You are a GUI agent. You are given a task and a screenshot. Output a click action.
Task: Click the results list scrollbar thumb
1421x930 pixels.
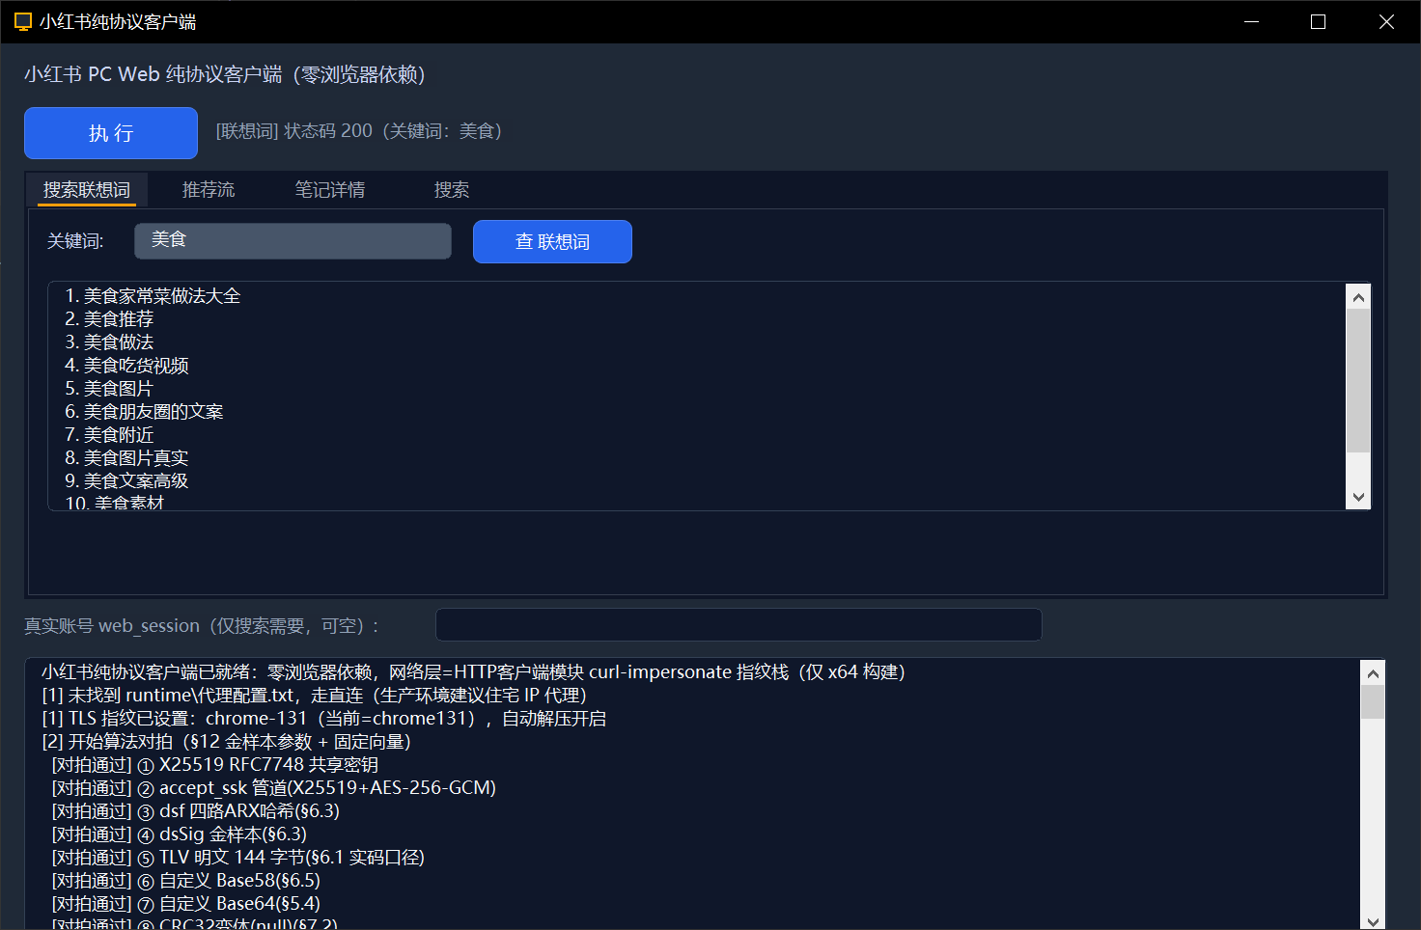(x=1358, y=380)
